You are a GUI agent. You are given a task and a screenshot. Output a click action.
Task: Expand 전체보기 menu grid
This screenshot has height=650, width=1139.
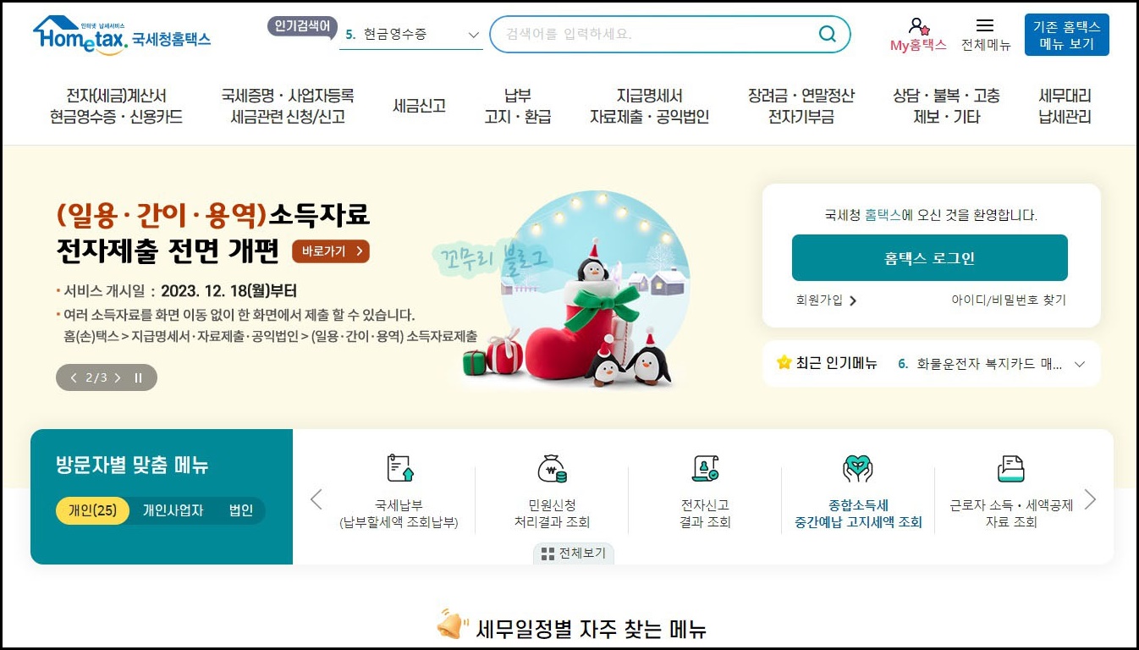pos(574,554)
